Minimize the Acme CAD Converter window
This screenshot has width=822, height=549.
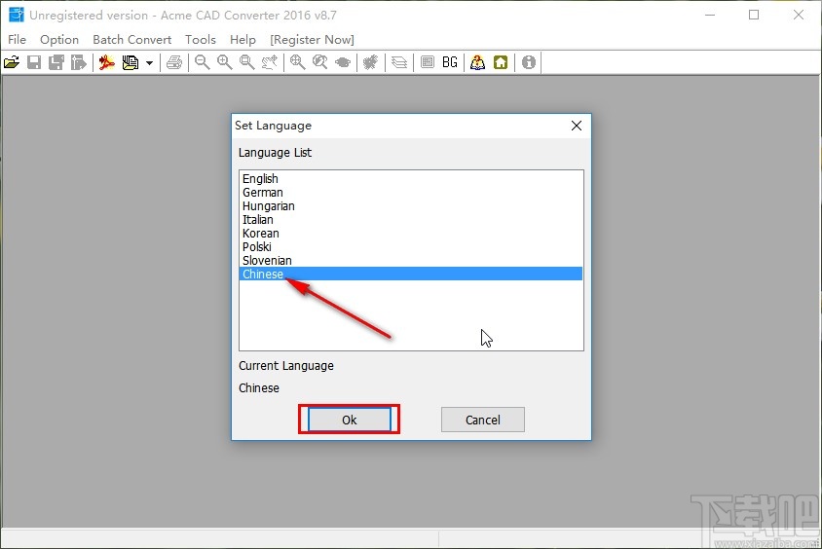pos(710,16)
